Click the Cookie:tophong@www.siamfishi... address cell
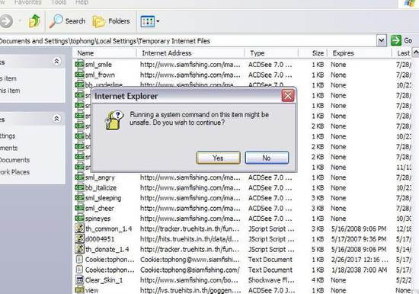Screen dimensions: 419x294 coord(190,260)
